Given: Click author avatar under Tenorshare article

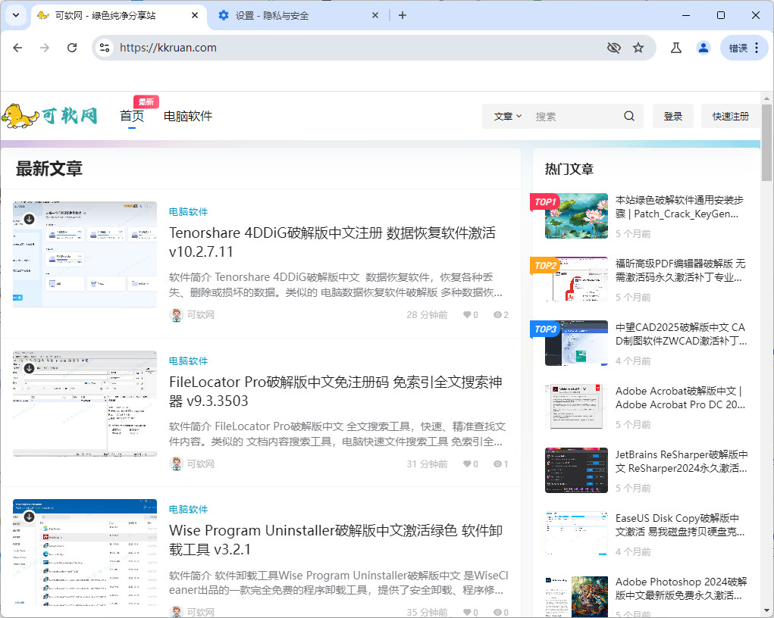Looking at the screenshot, I should pos(176,314).
